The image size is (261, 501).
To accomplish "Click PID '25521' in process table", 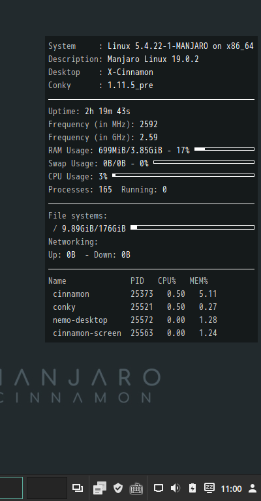I will click(x=142, y=307).
